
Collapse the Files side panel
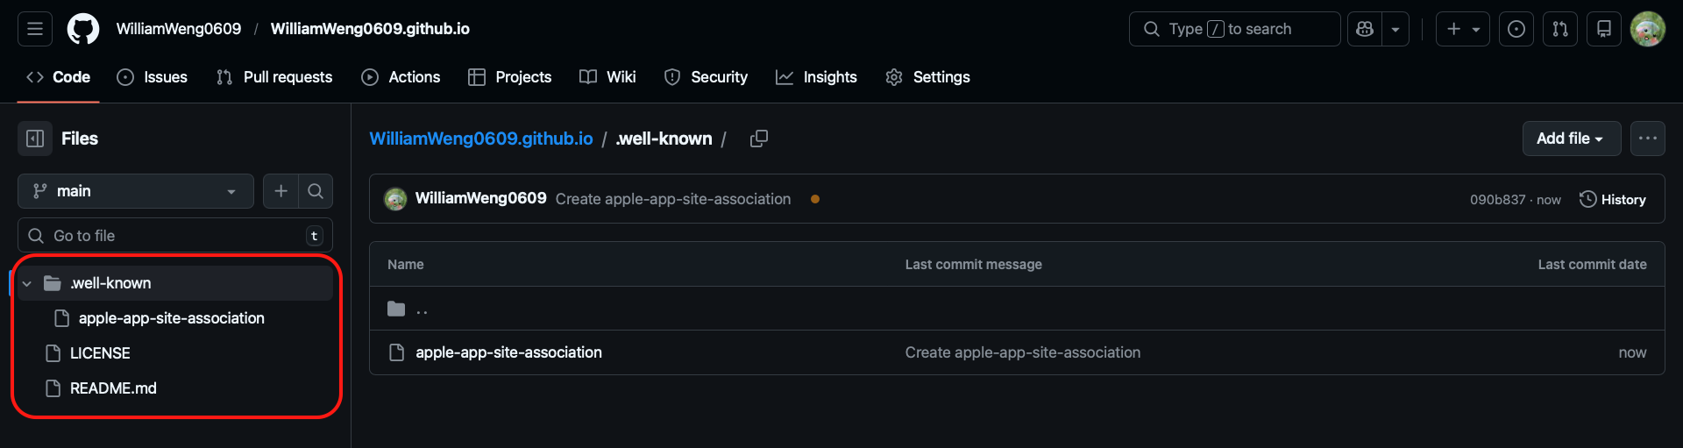pos(35,139)
